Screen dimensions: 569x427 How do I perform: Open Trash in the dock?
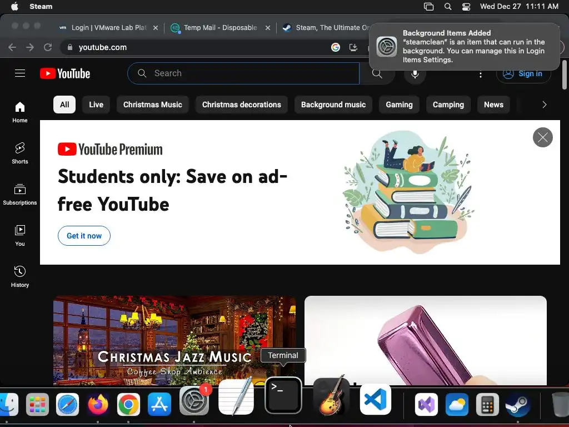pos(560,404)
